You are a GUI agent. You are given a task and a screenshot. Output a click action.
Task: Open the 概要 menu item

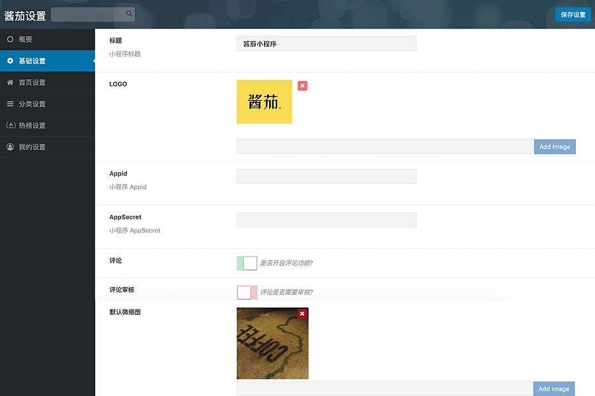[48, 40]
